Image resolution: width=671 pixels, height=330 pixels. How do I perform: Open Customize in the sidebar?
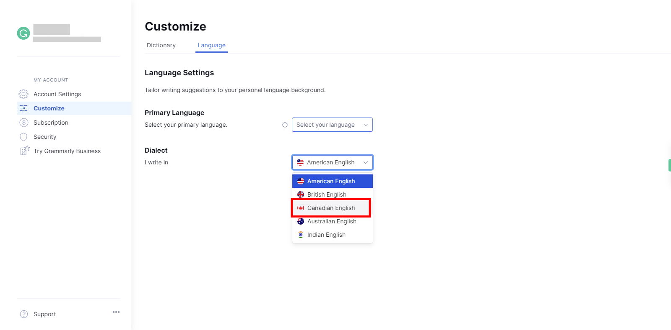click(74, 108)
